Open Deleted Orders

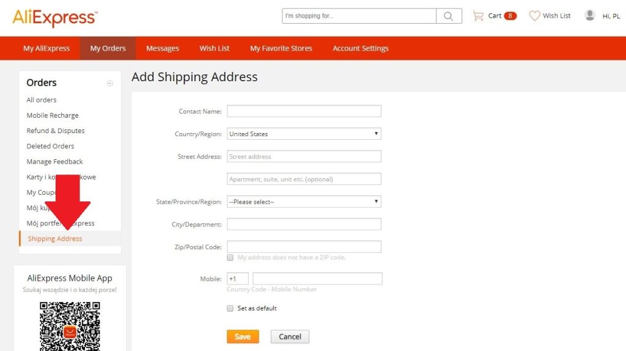(50, 146)
